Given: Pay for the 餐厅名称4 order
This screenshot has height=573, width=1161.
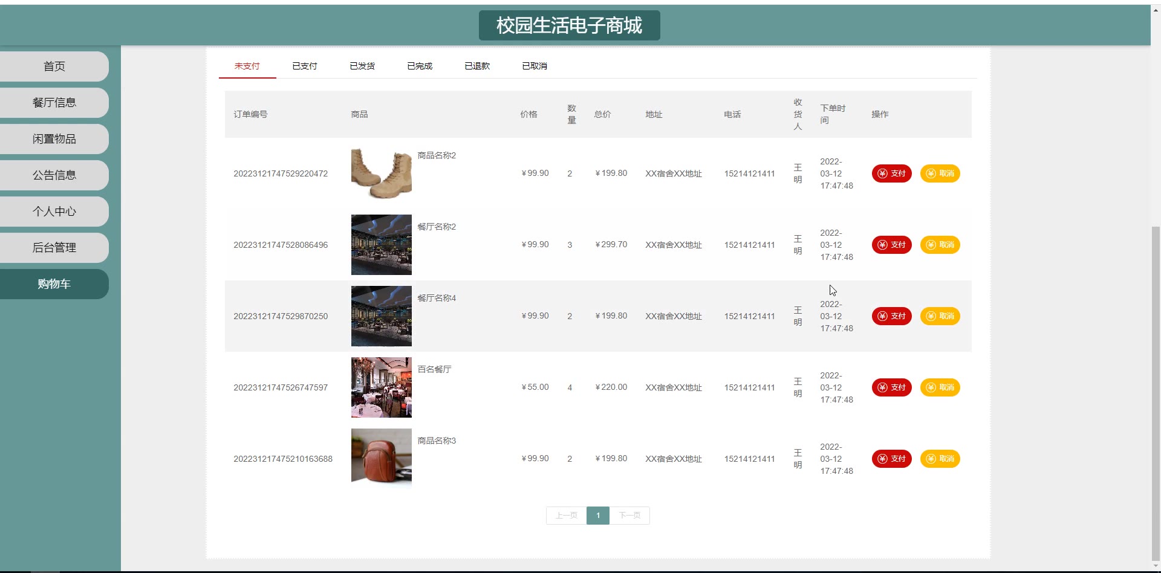Looking at the screenshot, I should pos(891,316).
